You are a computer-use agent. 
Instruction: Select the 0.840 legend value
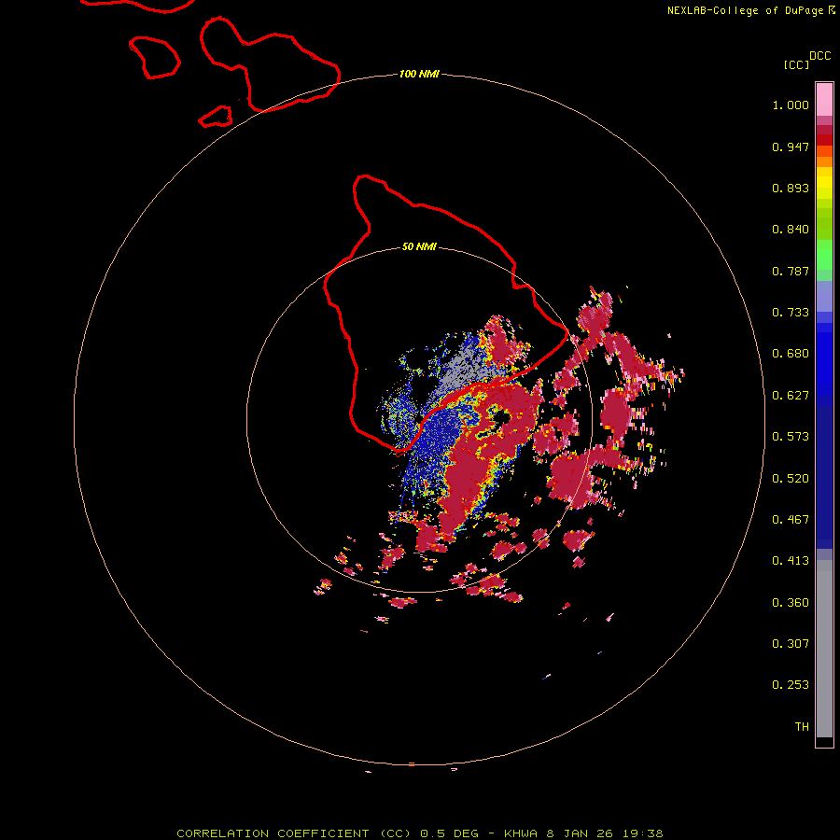pyautogui.click(x=791, y=230)
